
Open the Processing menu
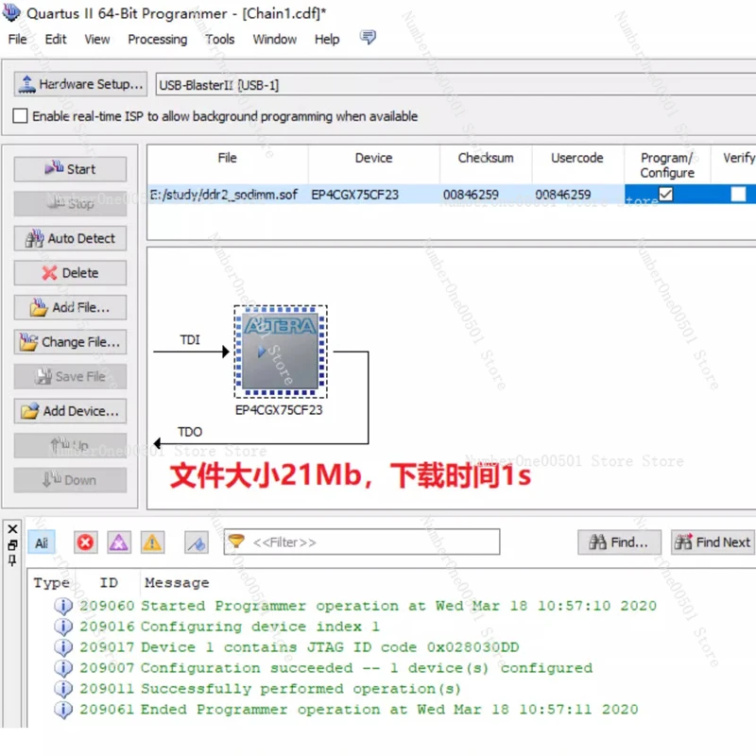click(x=157, y=39)
